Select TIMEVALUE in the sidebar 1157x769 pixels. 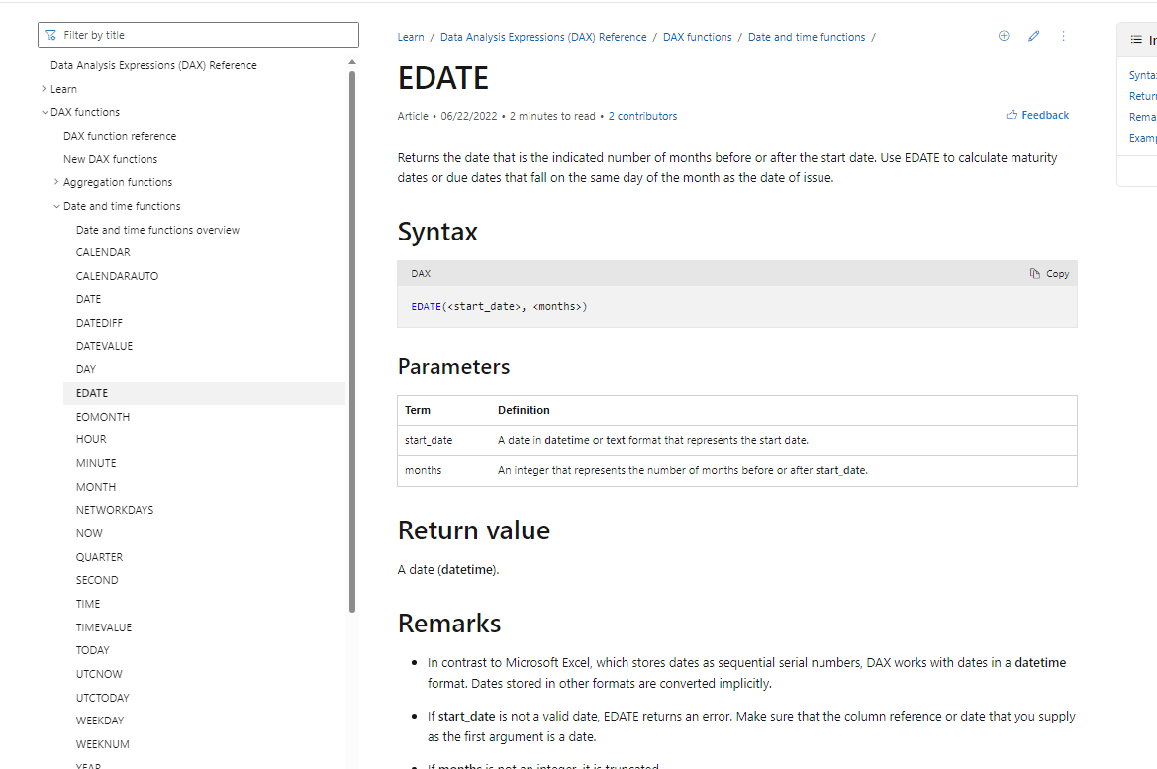(103, 627)
